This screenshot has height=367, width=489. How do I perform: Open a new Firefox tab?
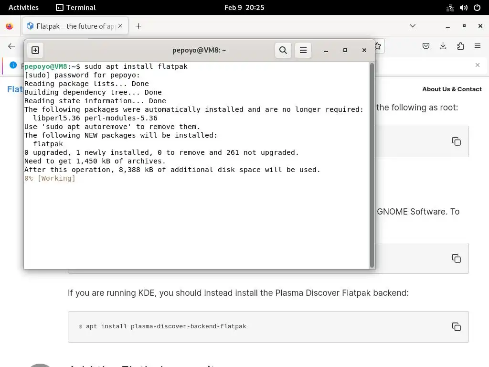[x=138, y=26]
